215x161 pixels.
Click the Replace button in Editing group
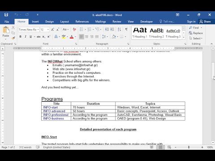click(196, 33)
